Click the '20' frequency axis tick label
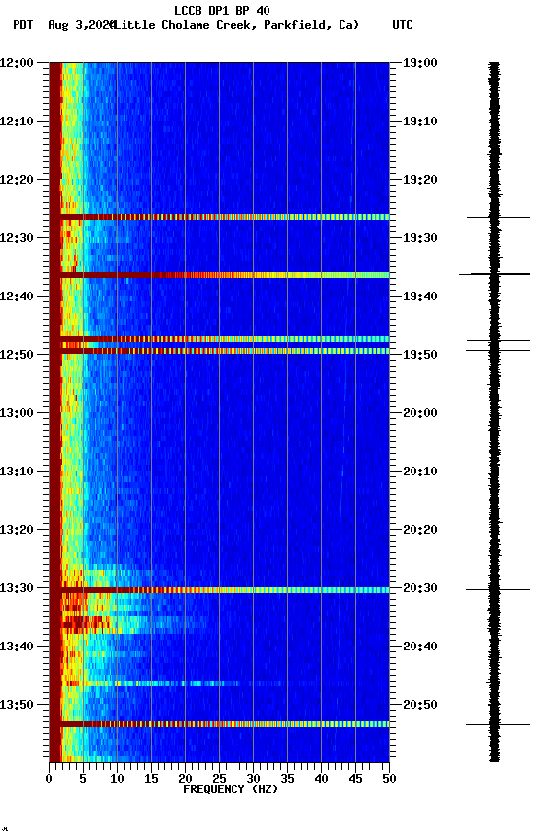 (185, 779)
